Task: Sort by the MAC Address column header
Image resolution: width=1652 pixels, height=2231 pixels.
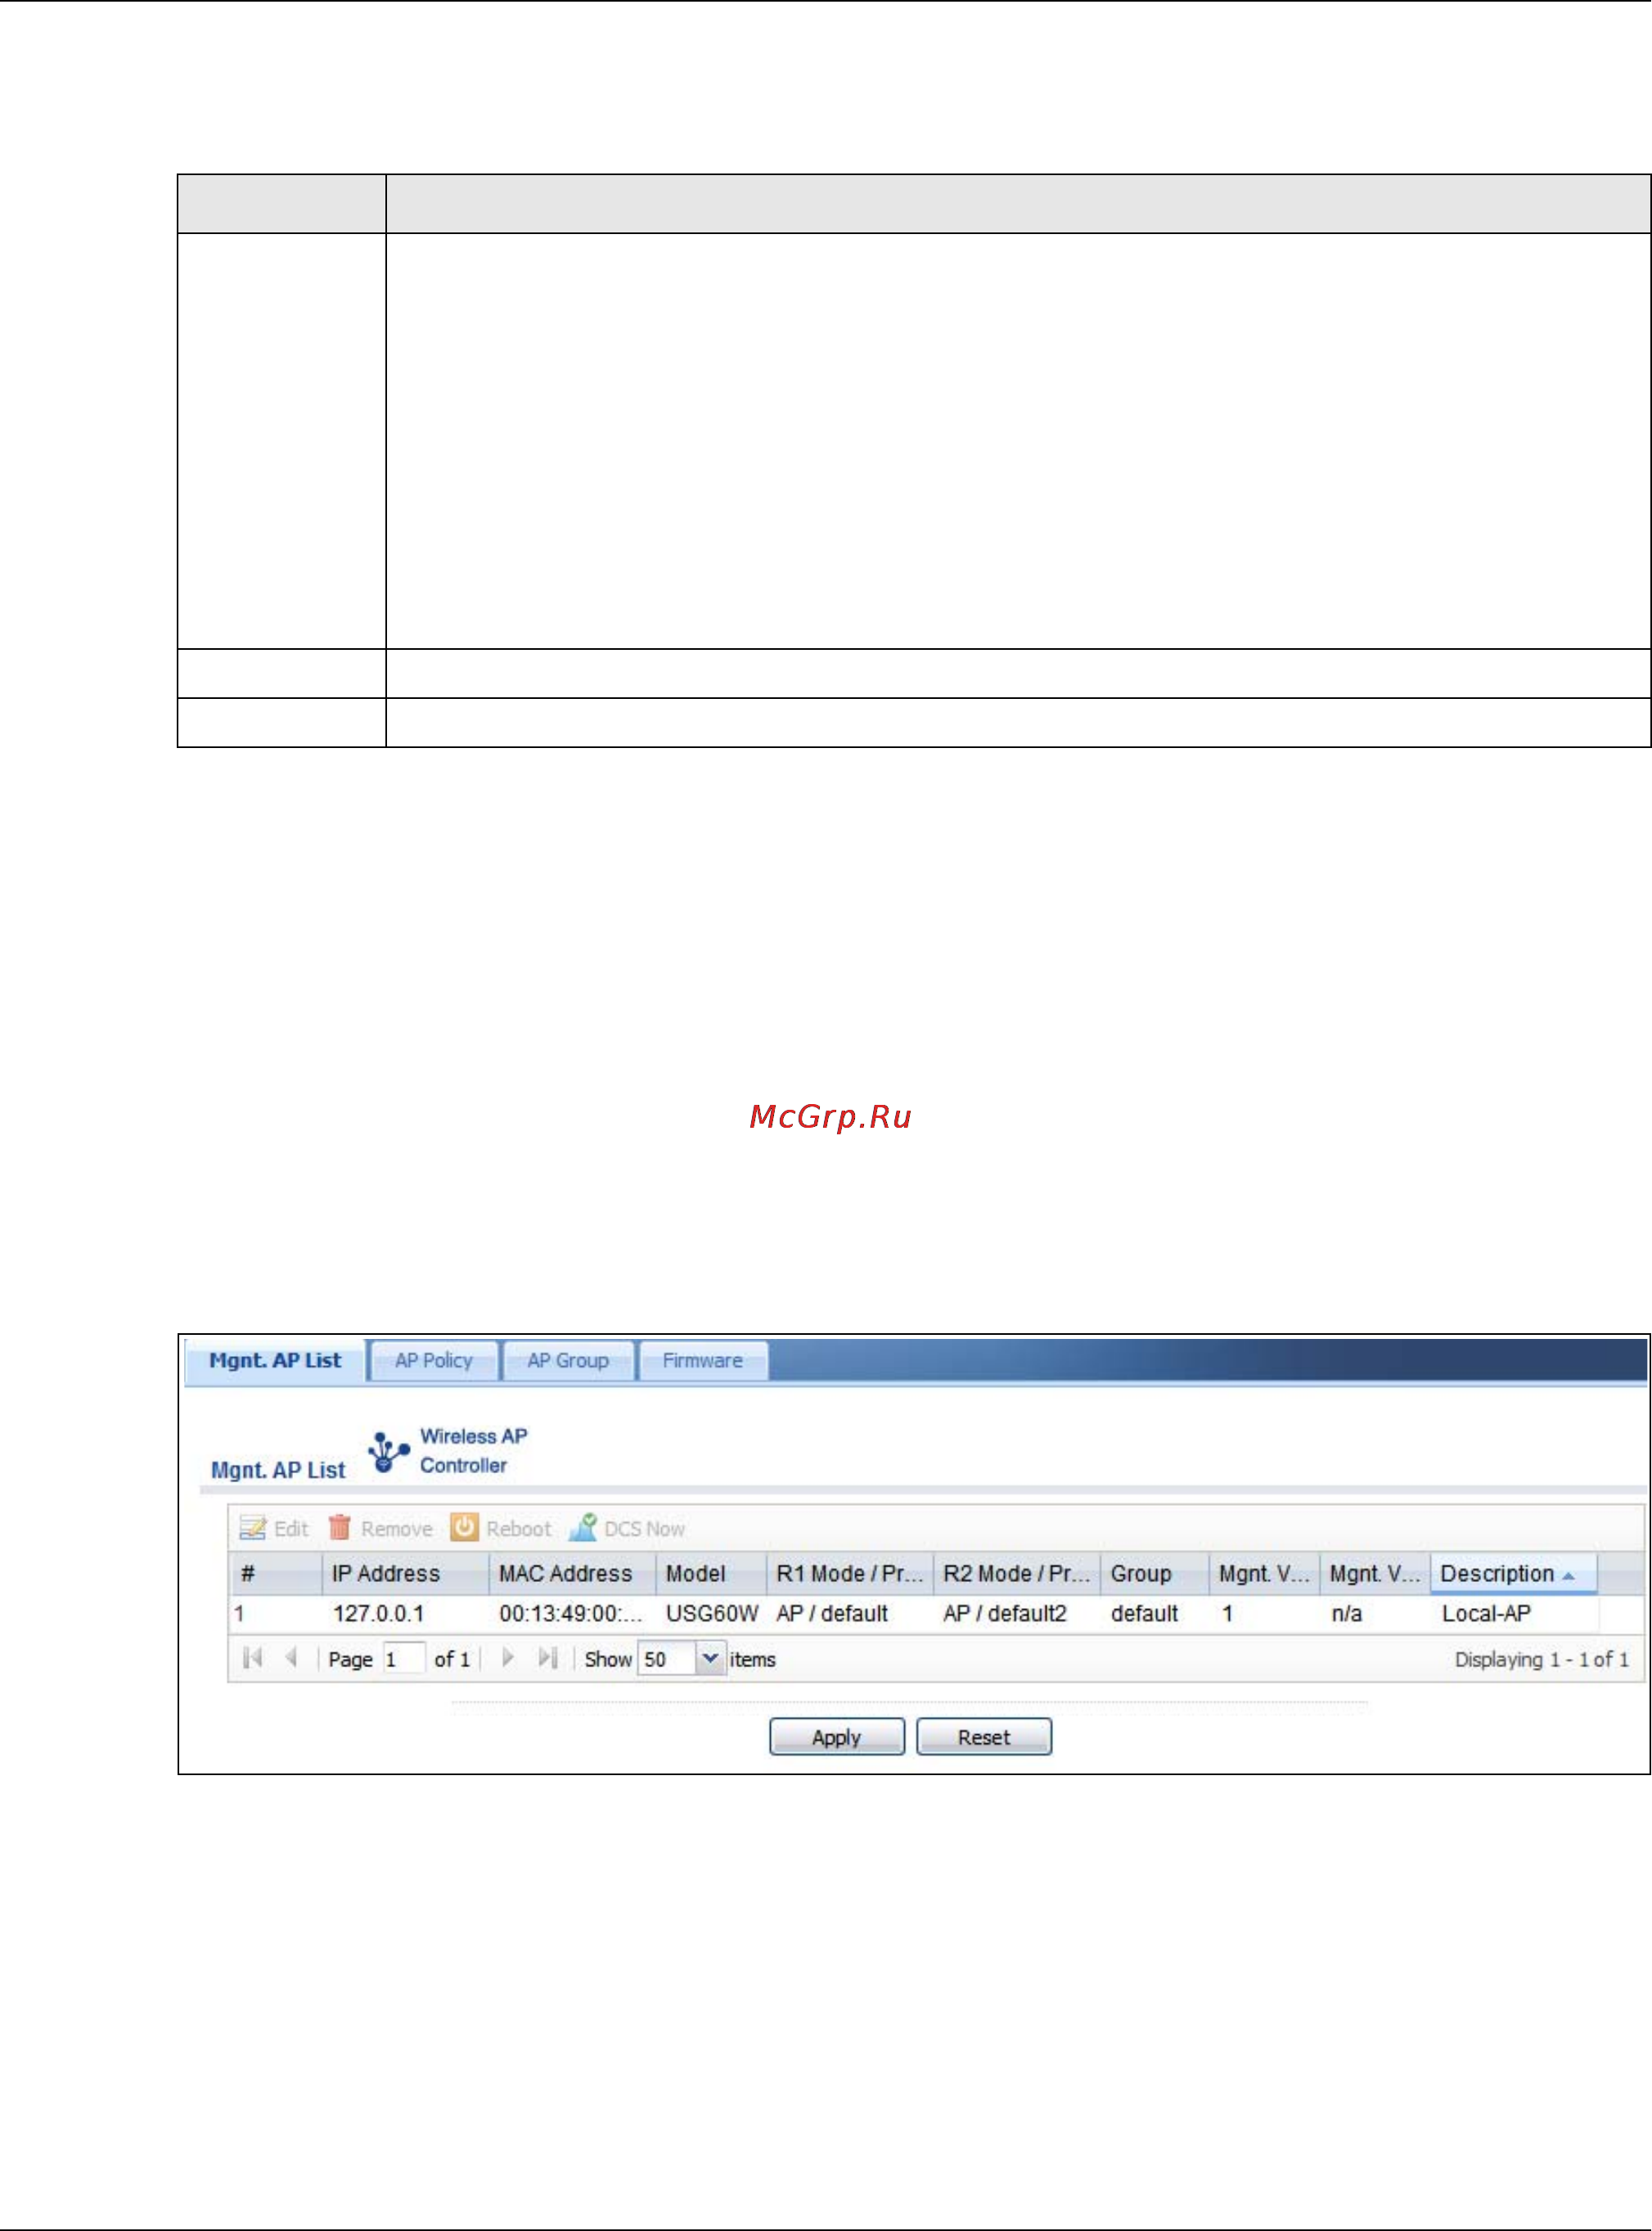Action: 573,1573
